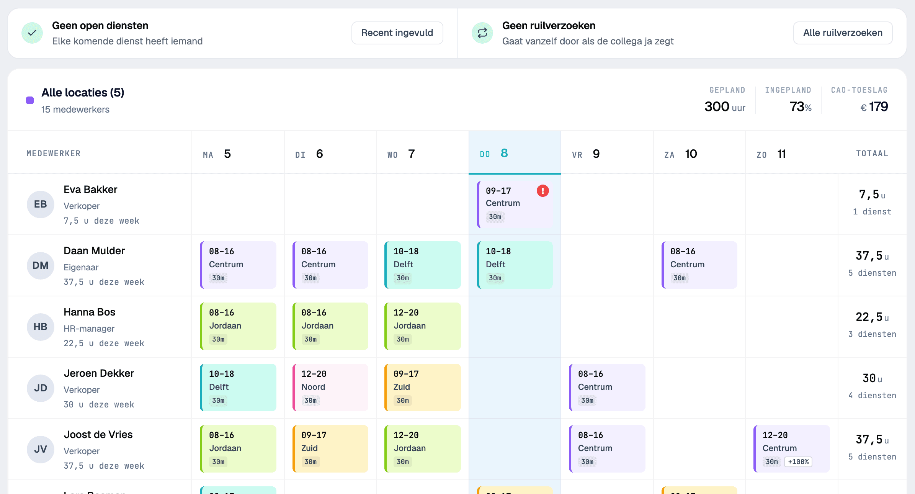Screen dimensions: 915x494
Task: Open Daan Mulder's Thursday 10-18 Delft shift
Action: (x=515, y=265)
